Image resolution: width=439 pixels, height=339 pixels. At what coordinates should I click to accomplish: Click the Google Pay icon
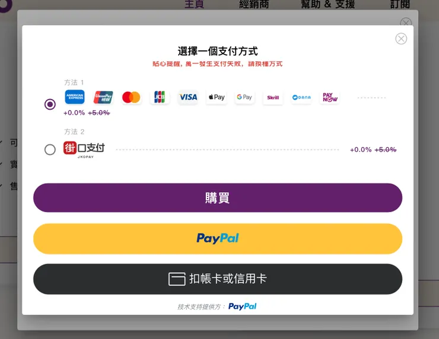(244, 97)
